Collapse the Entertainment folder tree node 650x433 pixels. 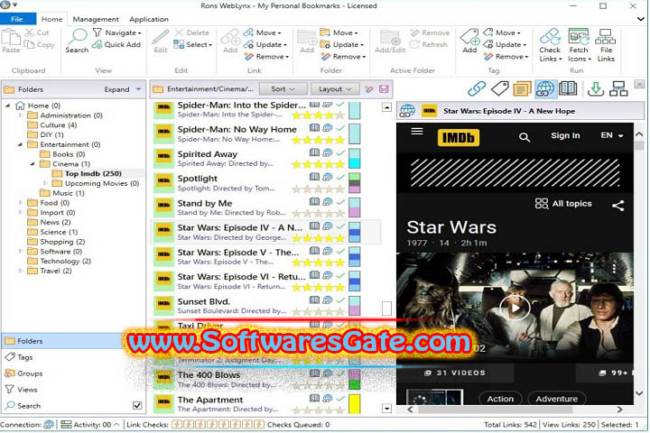(x=20, y=144)
